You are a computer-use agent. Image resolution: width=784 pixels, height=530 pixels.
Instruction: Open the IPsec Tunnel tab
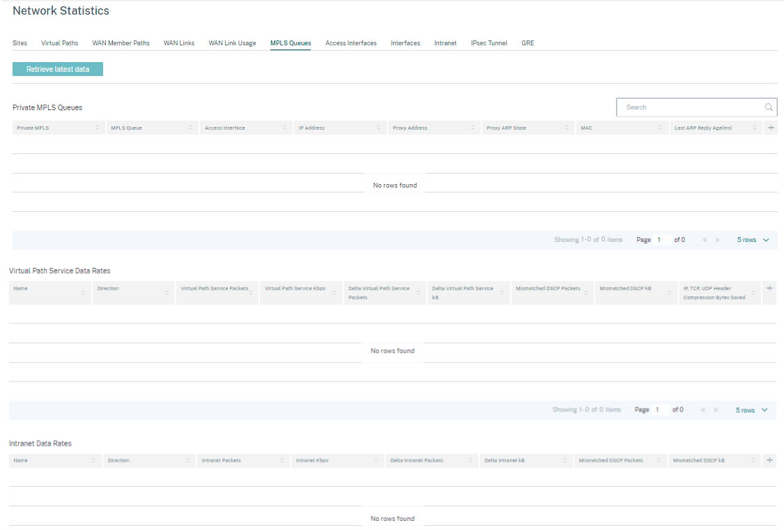tap(489, 43)
